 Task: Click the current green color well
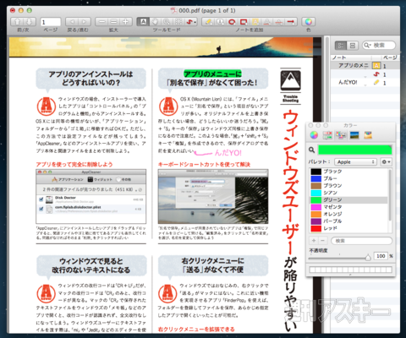[354, 150]
